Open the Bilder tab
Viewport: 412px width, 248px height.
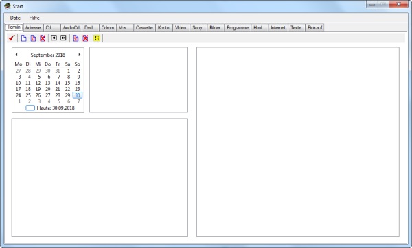(x=215, y=27)
